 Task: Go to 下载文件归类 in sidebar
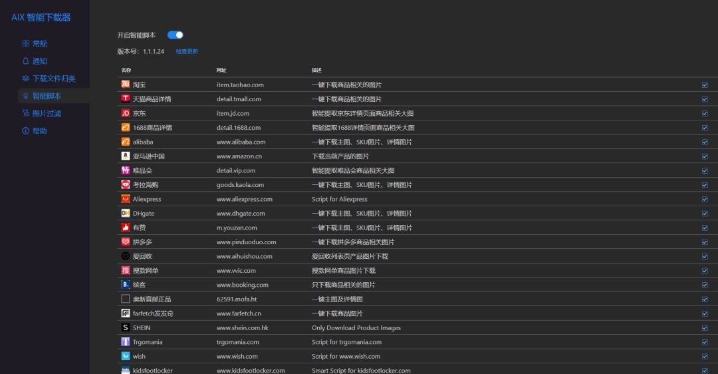pyautogui.click(x=54, y=79)
